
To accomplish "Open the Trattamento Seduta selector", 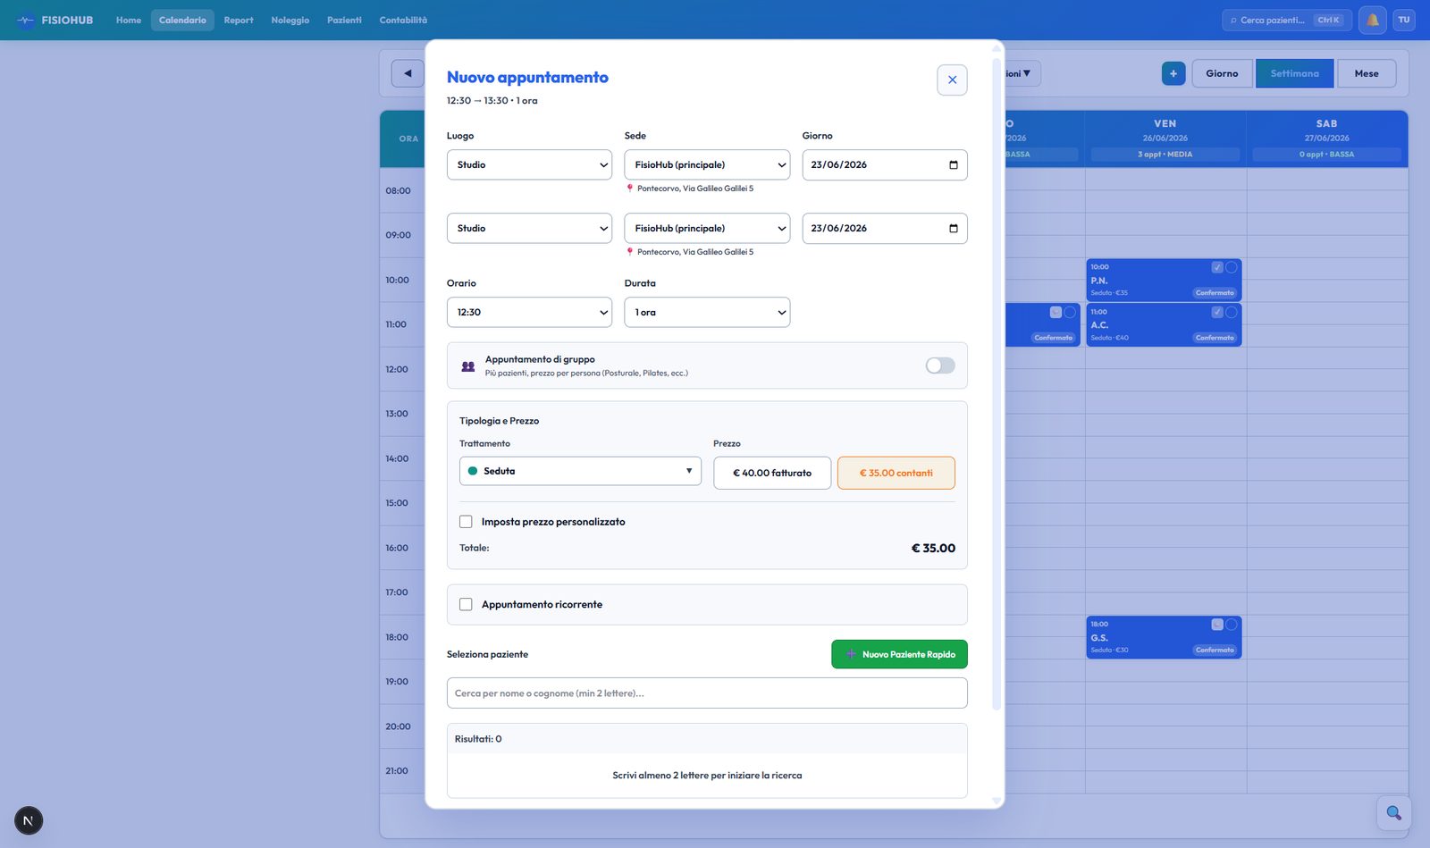I will 580,471.
